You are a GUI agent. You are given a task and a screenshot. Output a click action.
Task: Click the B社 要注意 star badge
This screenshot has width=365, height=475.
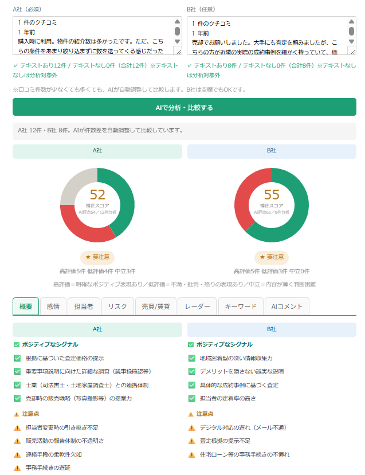click(x=272, y=257)
